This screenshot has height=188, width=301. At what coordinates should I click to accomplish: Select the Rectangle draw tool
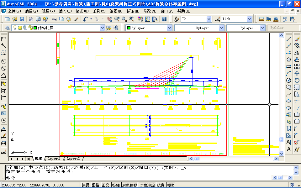[289, 66]
